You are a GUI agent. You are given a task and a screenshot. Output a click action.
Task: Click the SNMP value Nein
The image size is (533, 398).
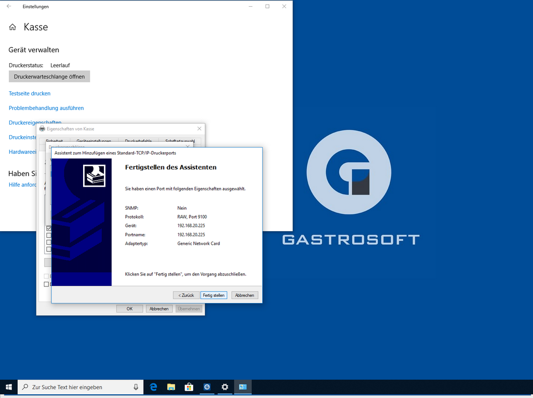tap(182, 208)
